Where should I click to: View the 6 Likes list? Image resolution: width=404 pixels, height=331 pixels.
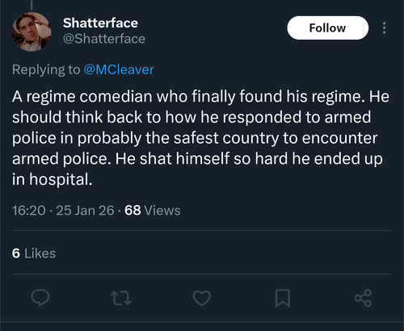[34, 253]
